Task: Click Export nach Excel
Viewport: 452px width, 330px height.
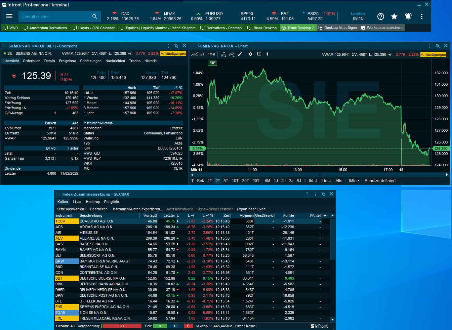Action: [251, 209]
